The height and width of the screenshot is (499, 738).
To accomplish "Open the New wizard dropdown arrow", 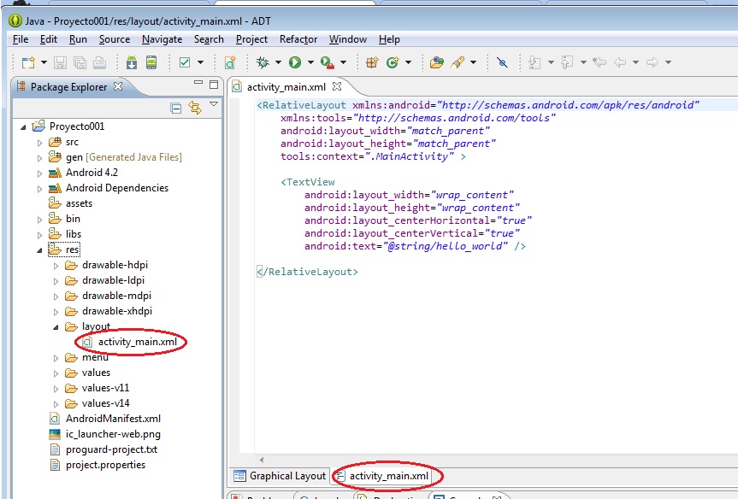I will click(44, 62).
